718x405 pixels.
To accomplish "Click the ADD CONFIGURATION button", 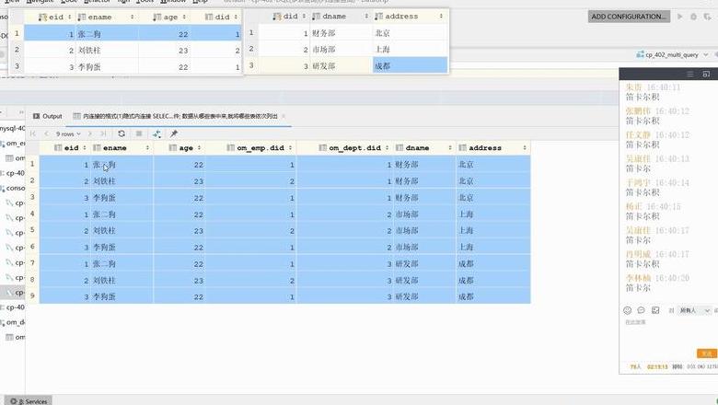I will tap(629, 17).
